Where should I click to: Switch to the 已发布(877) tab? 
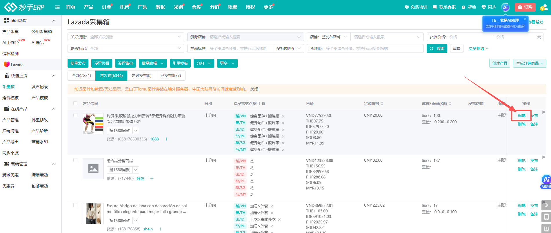click(x=171, y=75)
